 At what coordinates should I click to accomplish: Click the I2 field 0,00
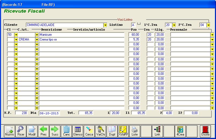point(191,113)
